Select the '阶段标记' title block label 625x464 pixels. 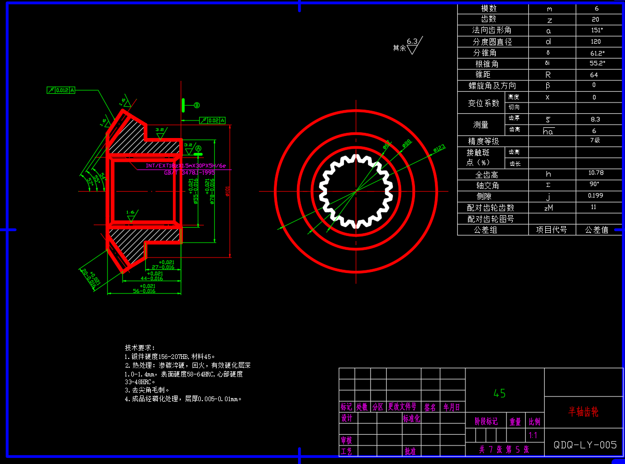coord(486,421)
